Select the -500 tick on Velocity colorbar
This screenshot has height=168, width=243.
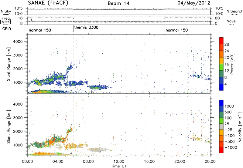point(230,142)
